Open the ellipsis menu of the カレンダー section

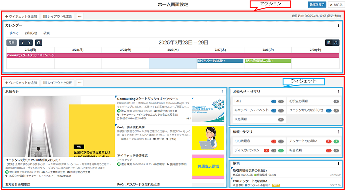tap(80, 16)
